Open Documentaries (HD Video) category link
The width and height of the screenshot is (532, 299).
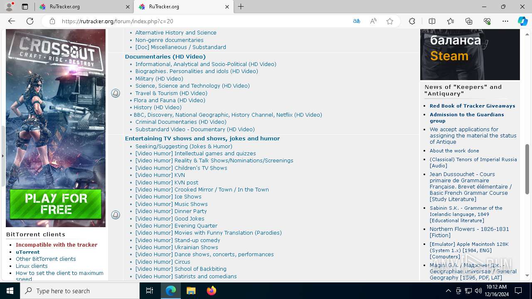point(165,56)
